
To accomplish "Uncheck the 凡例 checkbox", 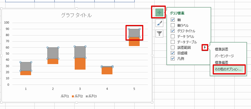I will (173, 59).
